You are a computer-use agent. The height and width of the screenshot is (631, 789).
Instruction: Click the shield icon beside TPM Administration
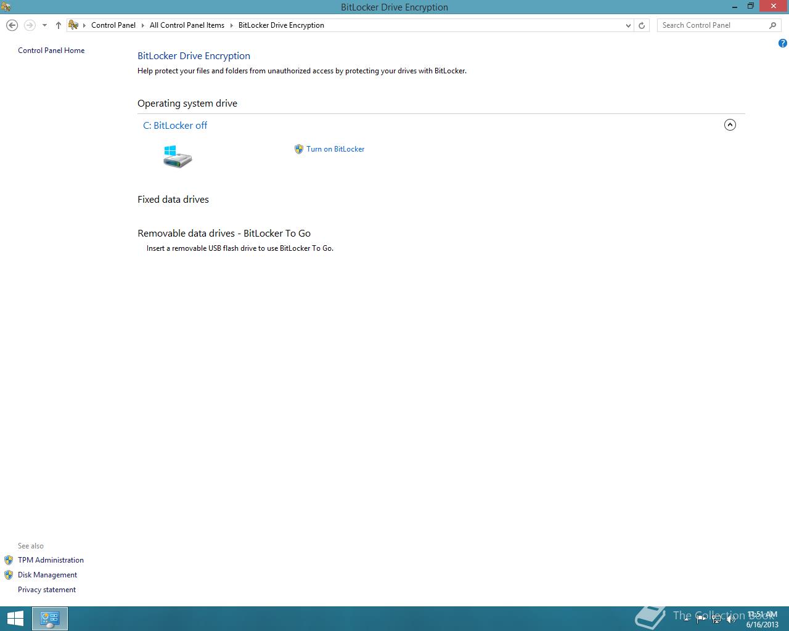tap(9, 560)
